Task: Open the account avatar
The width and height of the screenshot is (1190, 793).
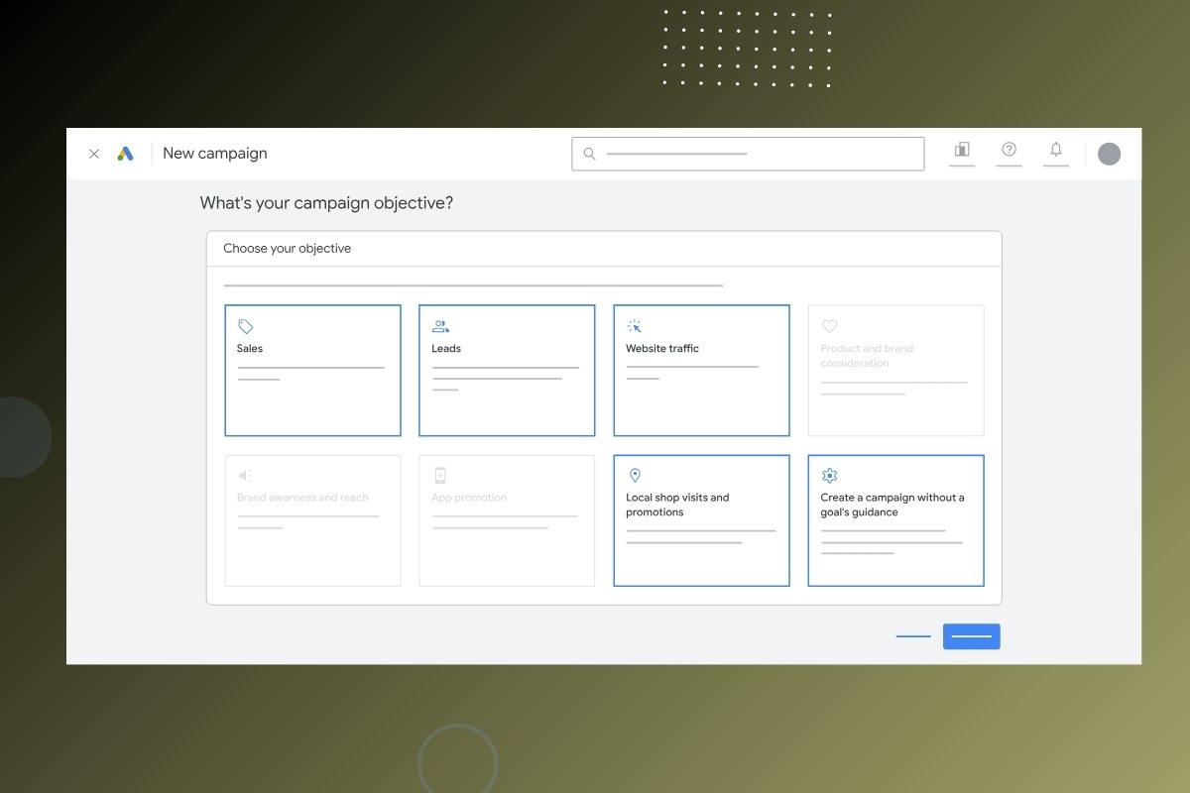Action: pyautogui.click(x=1110, y=154)
